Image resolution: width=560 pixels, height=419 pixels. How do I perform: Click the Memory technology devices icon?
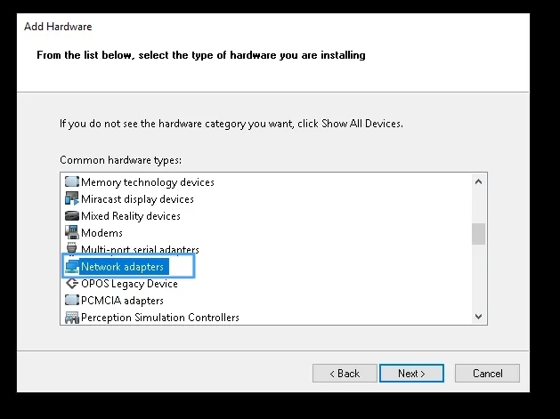coord(72,182)
